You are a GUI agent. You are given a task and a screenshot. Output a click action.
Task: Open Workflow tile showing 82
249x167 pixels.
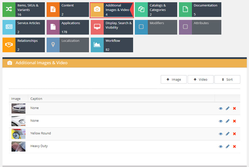click(112, 45)
